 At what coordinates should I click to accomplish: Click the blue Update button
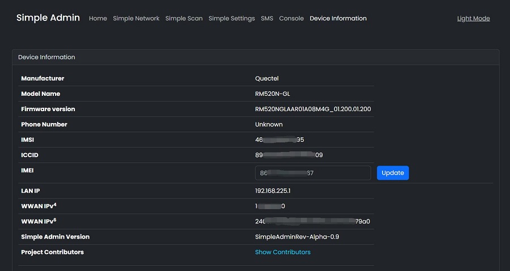(x=393, y=173)
